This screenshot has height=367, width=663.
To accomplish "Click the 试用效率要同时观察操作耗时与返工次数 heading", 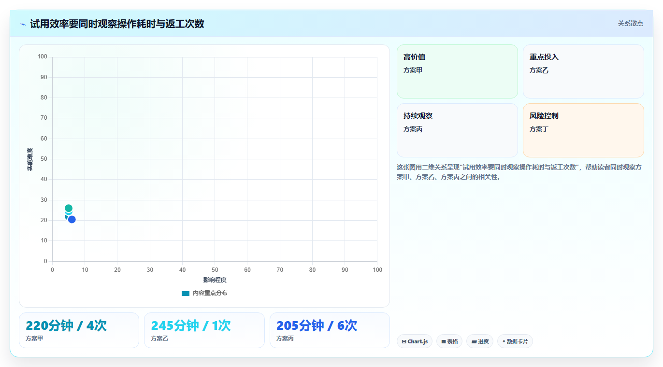I will click(x=117, y=24).
